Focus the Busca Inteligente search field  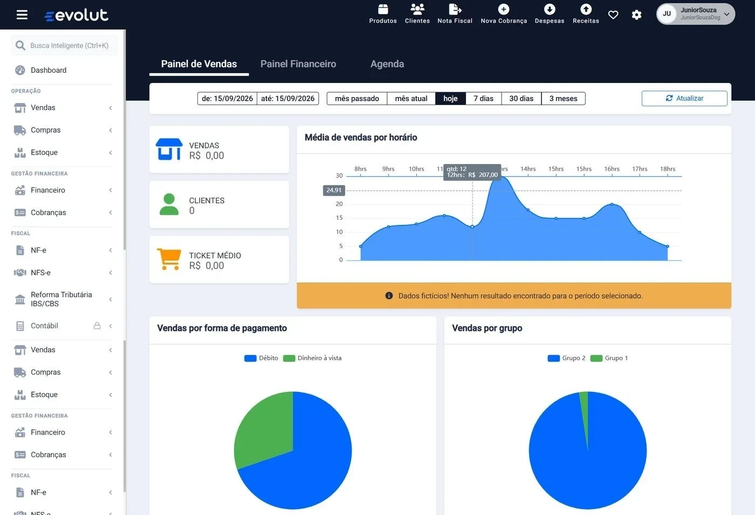tap(64, 45)
